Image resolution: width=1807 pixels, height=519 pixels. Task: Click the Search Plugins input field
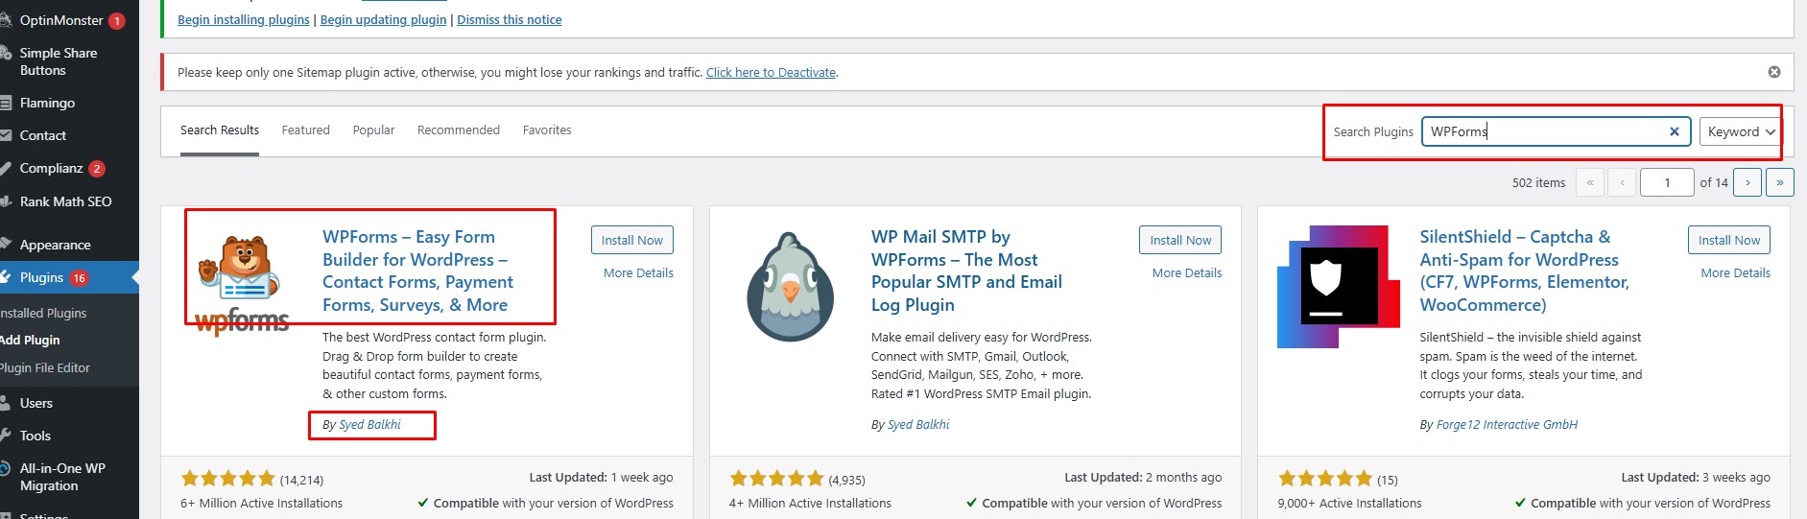tap(1545, 131)
